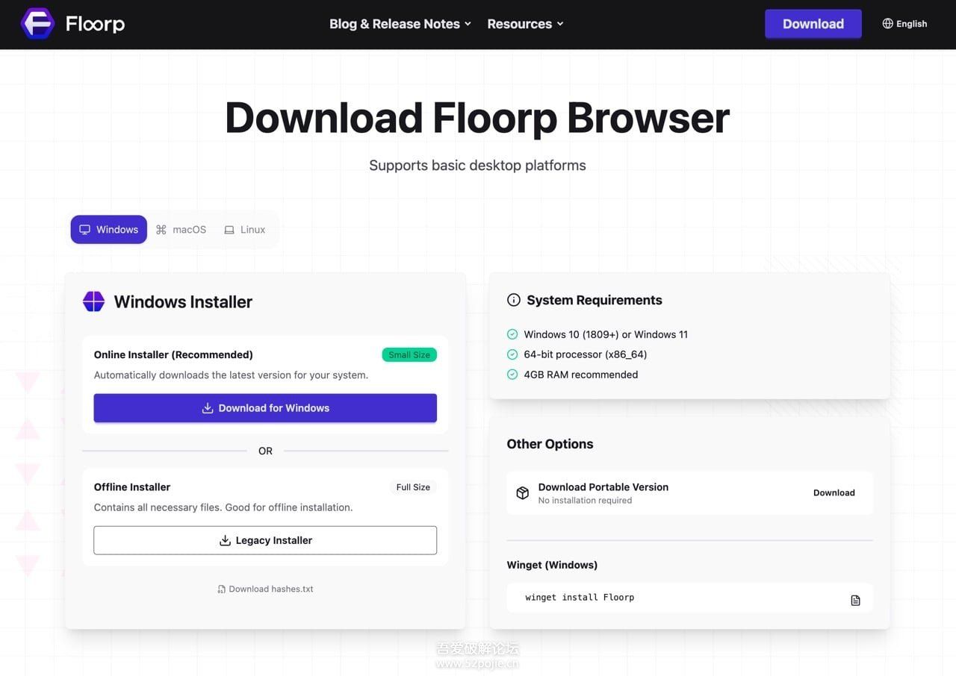Click the Full Size badge

pos(413,487)
